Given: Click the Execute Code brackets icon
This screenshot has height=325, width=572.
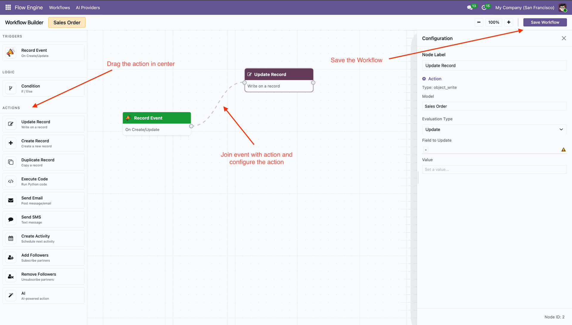Looking at the screenshot, I should tap(11, 181).
